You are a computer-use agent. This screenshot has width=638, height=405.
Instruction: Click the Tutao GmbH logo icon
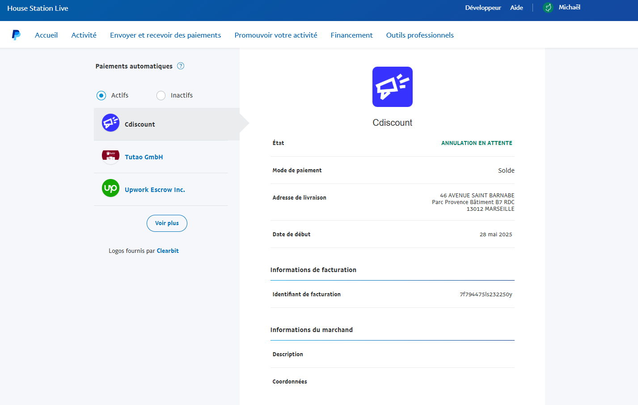point(110,157)
